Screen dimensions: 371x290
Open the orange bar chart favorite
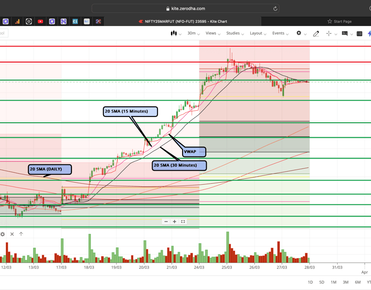point(17,22)
